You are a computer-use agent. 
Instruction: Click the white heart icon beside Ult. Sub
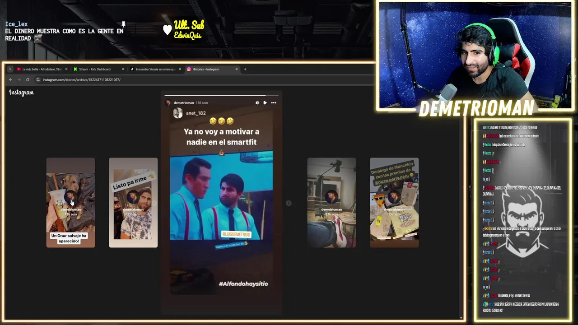coord(168,30)
